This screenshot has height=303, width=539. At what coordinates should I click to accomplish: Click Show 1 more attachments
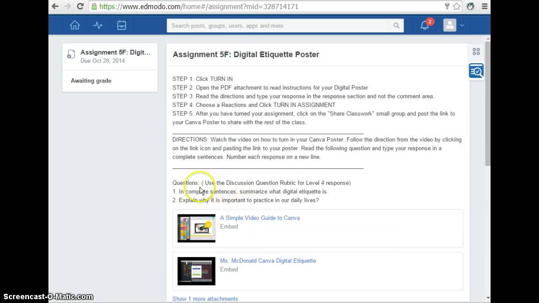205,299
